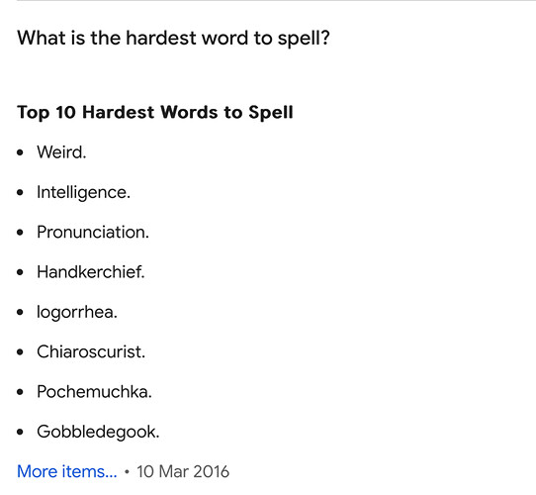
Task: Select the bullet dot before 'Pronunciation'
Action: (x=20, y=233)
